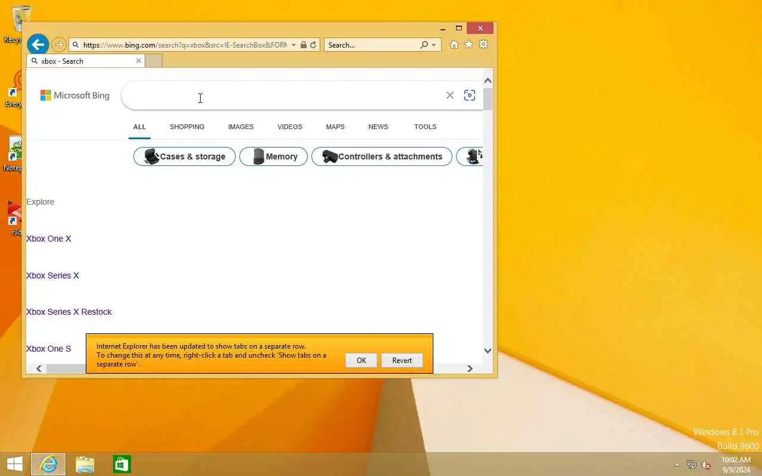The width and height of the screenshot is (762, 476).
Task: Open the 'Xbox One X' link
Action: click(x=49, y=239)
